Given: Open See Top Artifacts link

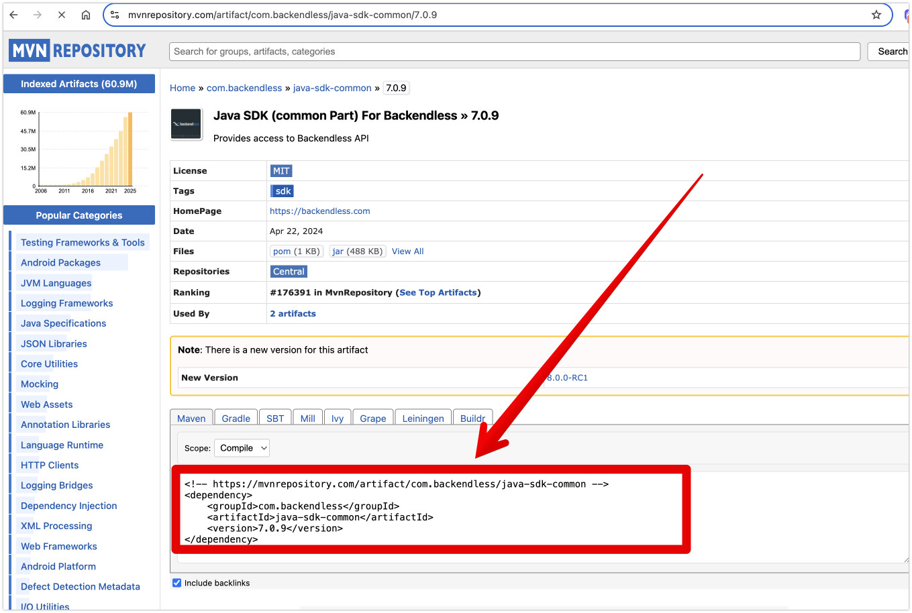Looking at the screenshot, I should [438, 292].
